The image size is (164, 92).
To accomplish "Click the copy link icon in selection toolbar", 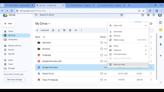I will (x=76, y=30).
